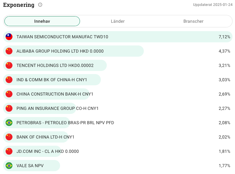Select TAIWAN SEMICONDUCTOR MANUFAC TWD10 holding name

coord(62,37)
